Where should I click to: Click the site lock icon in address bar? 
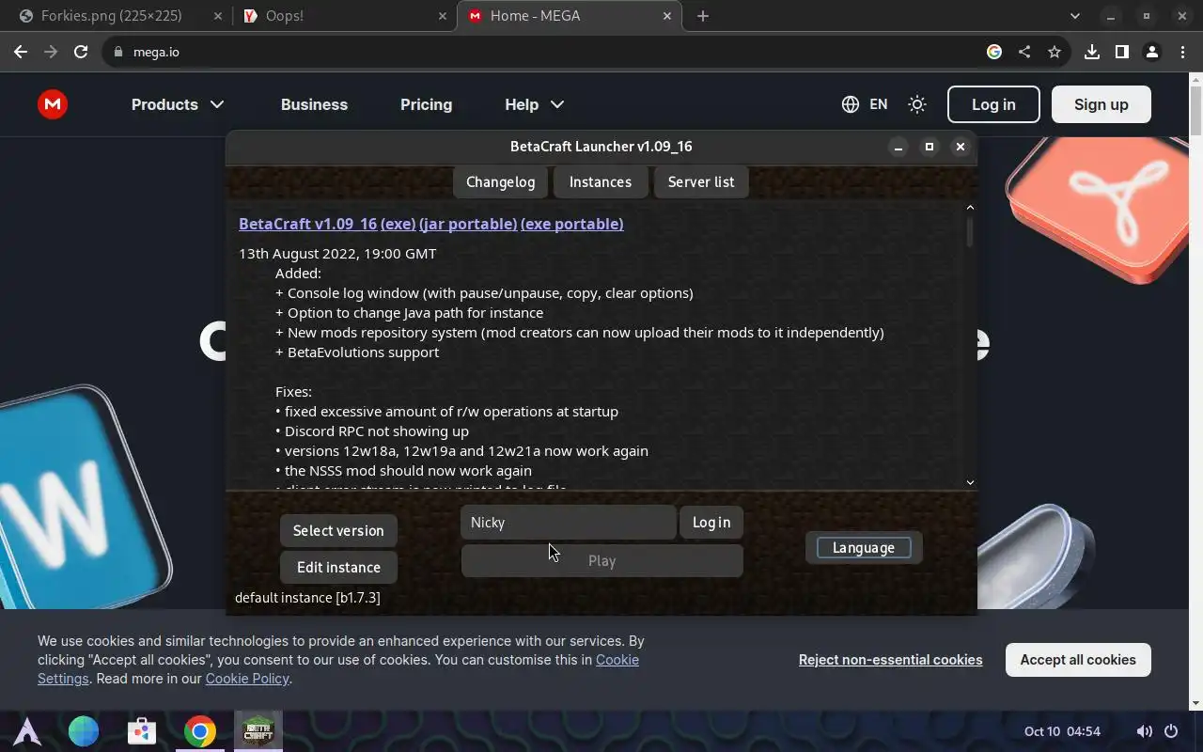coord(118,52)
